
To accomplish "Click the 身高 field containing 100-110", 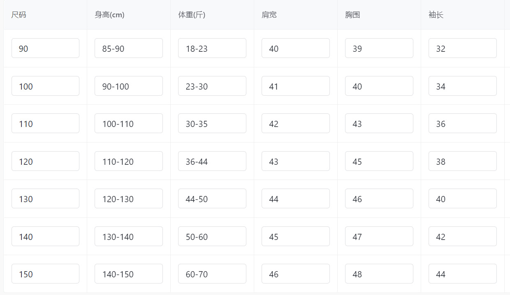I will click(x=128, y=123).
